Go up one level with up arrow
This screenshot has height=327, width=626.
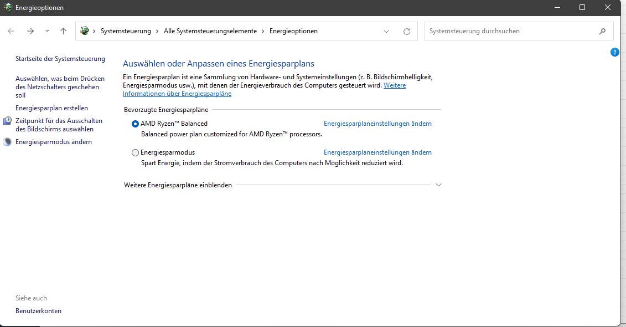(63, 31)
